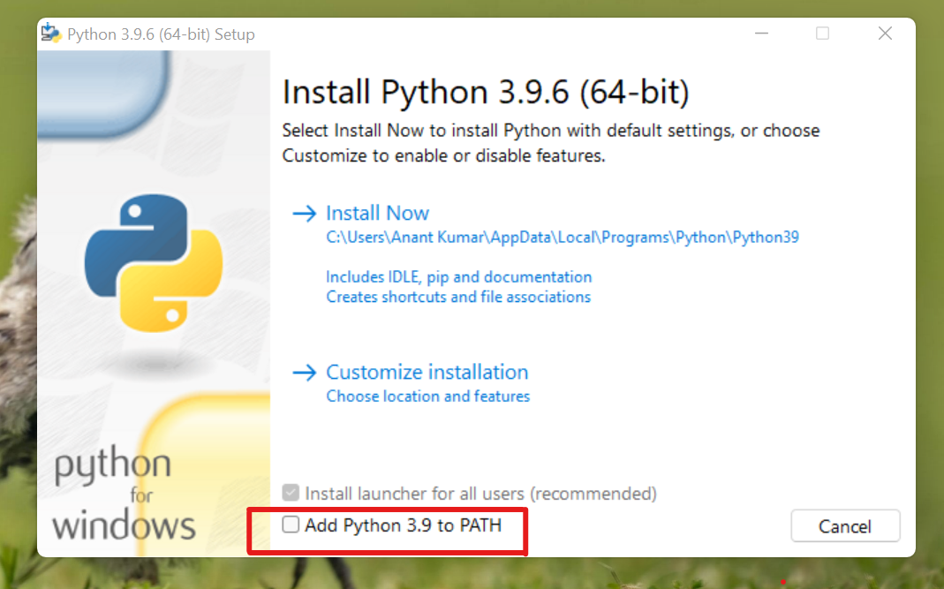
Task: Enable Add Python 3.9 to PATH
Action: 291,524
